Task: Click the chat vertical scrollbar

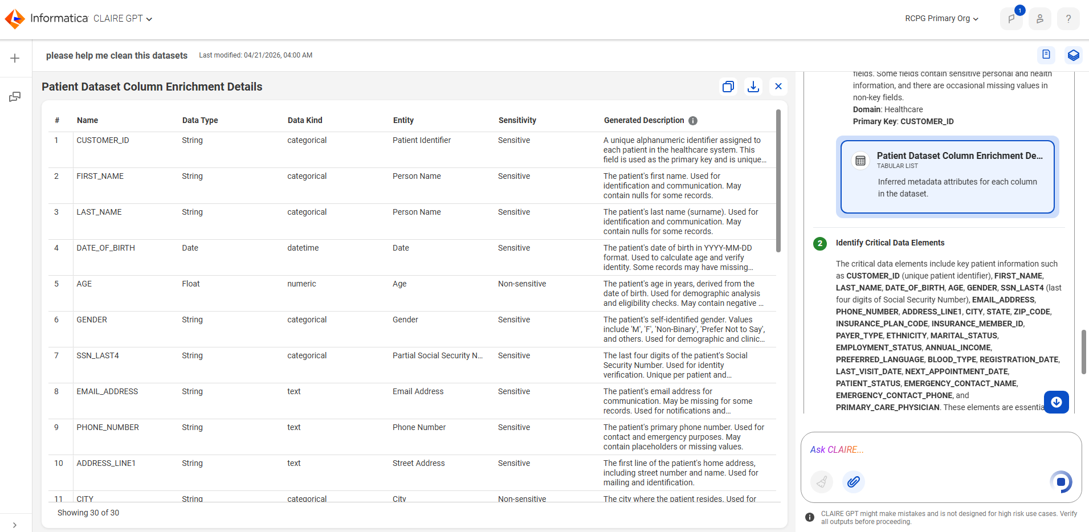Action: pos(1084,352)
